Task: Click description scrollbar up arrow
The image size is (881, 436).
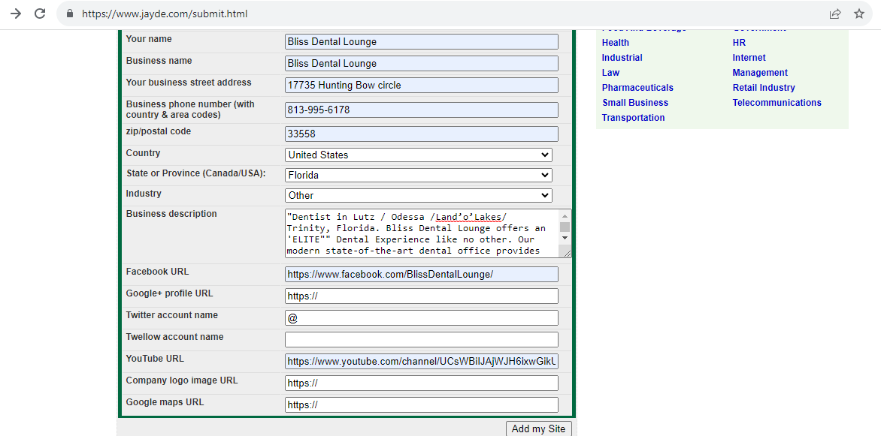Action: tap(565, 215)
